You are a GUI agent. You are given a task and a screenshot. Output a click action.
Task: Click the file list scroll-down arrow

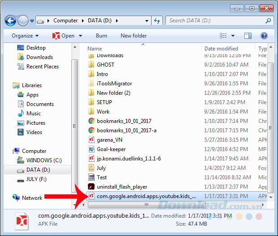coord(270,198)
